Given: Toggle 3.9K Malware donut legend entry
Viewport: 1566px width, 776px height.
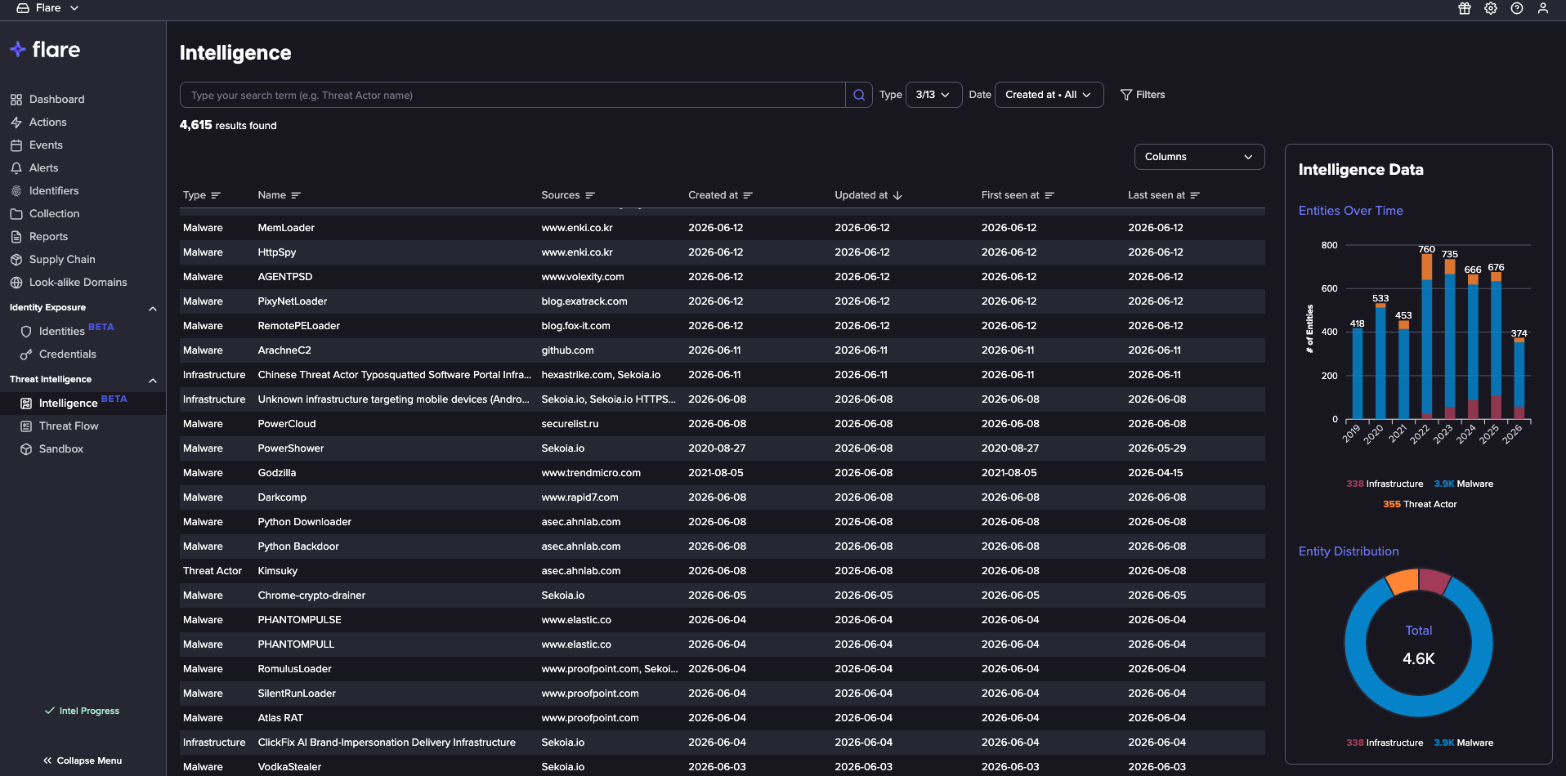Looking at the screenshot, I should [x=1463, y=743].
